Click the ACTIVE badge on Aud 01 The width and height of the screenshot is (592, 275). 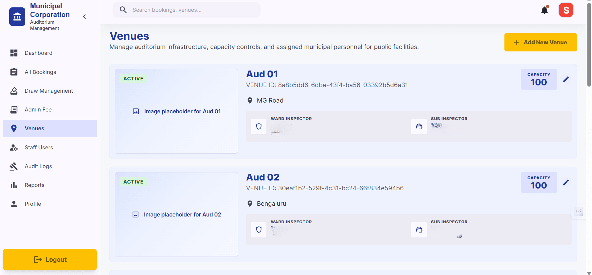pyautogui.click(x=134, y=79)
